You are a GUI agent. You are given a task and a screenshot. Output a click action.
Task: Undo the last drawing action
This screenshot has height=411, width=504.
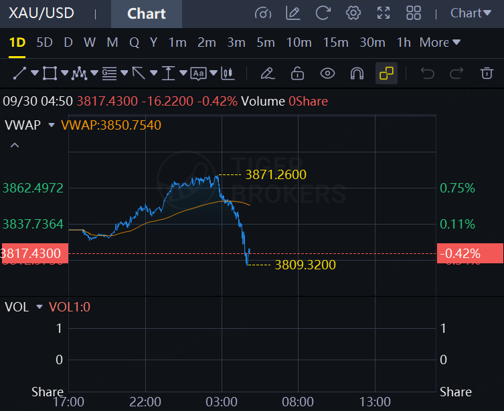(x=428, y=74)
